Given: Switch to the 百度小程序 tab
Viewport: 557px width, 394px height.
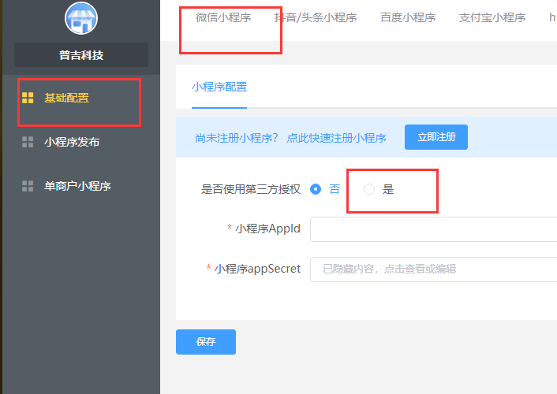Looking at the screenshot, I should (x=408, y=17).
